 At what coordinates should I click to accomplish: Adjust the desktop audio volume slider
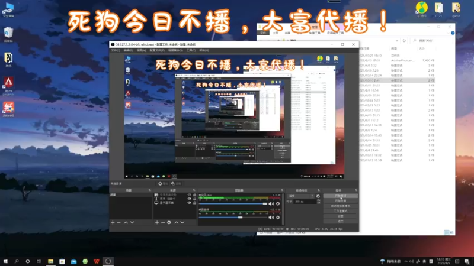[233, 218]
